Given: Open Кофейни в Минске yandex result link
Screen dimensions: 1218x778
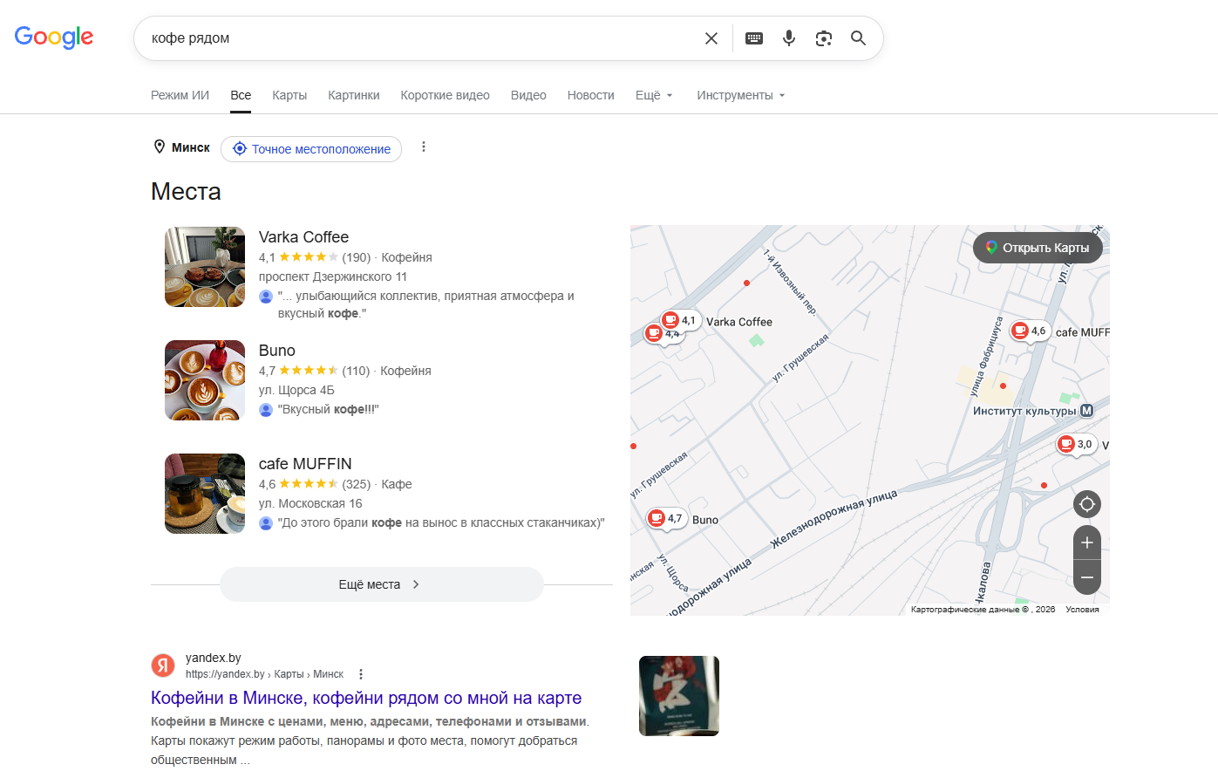Looking at the screenshot, I should pyautogui.click(x=366, y=698).
